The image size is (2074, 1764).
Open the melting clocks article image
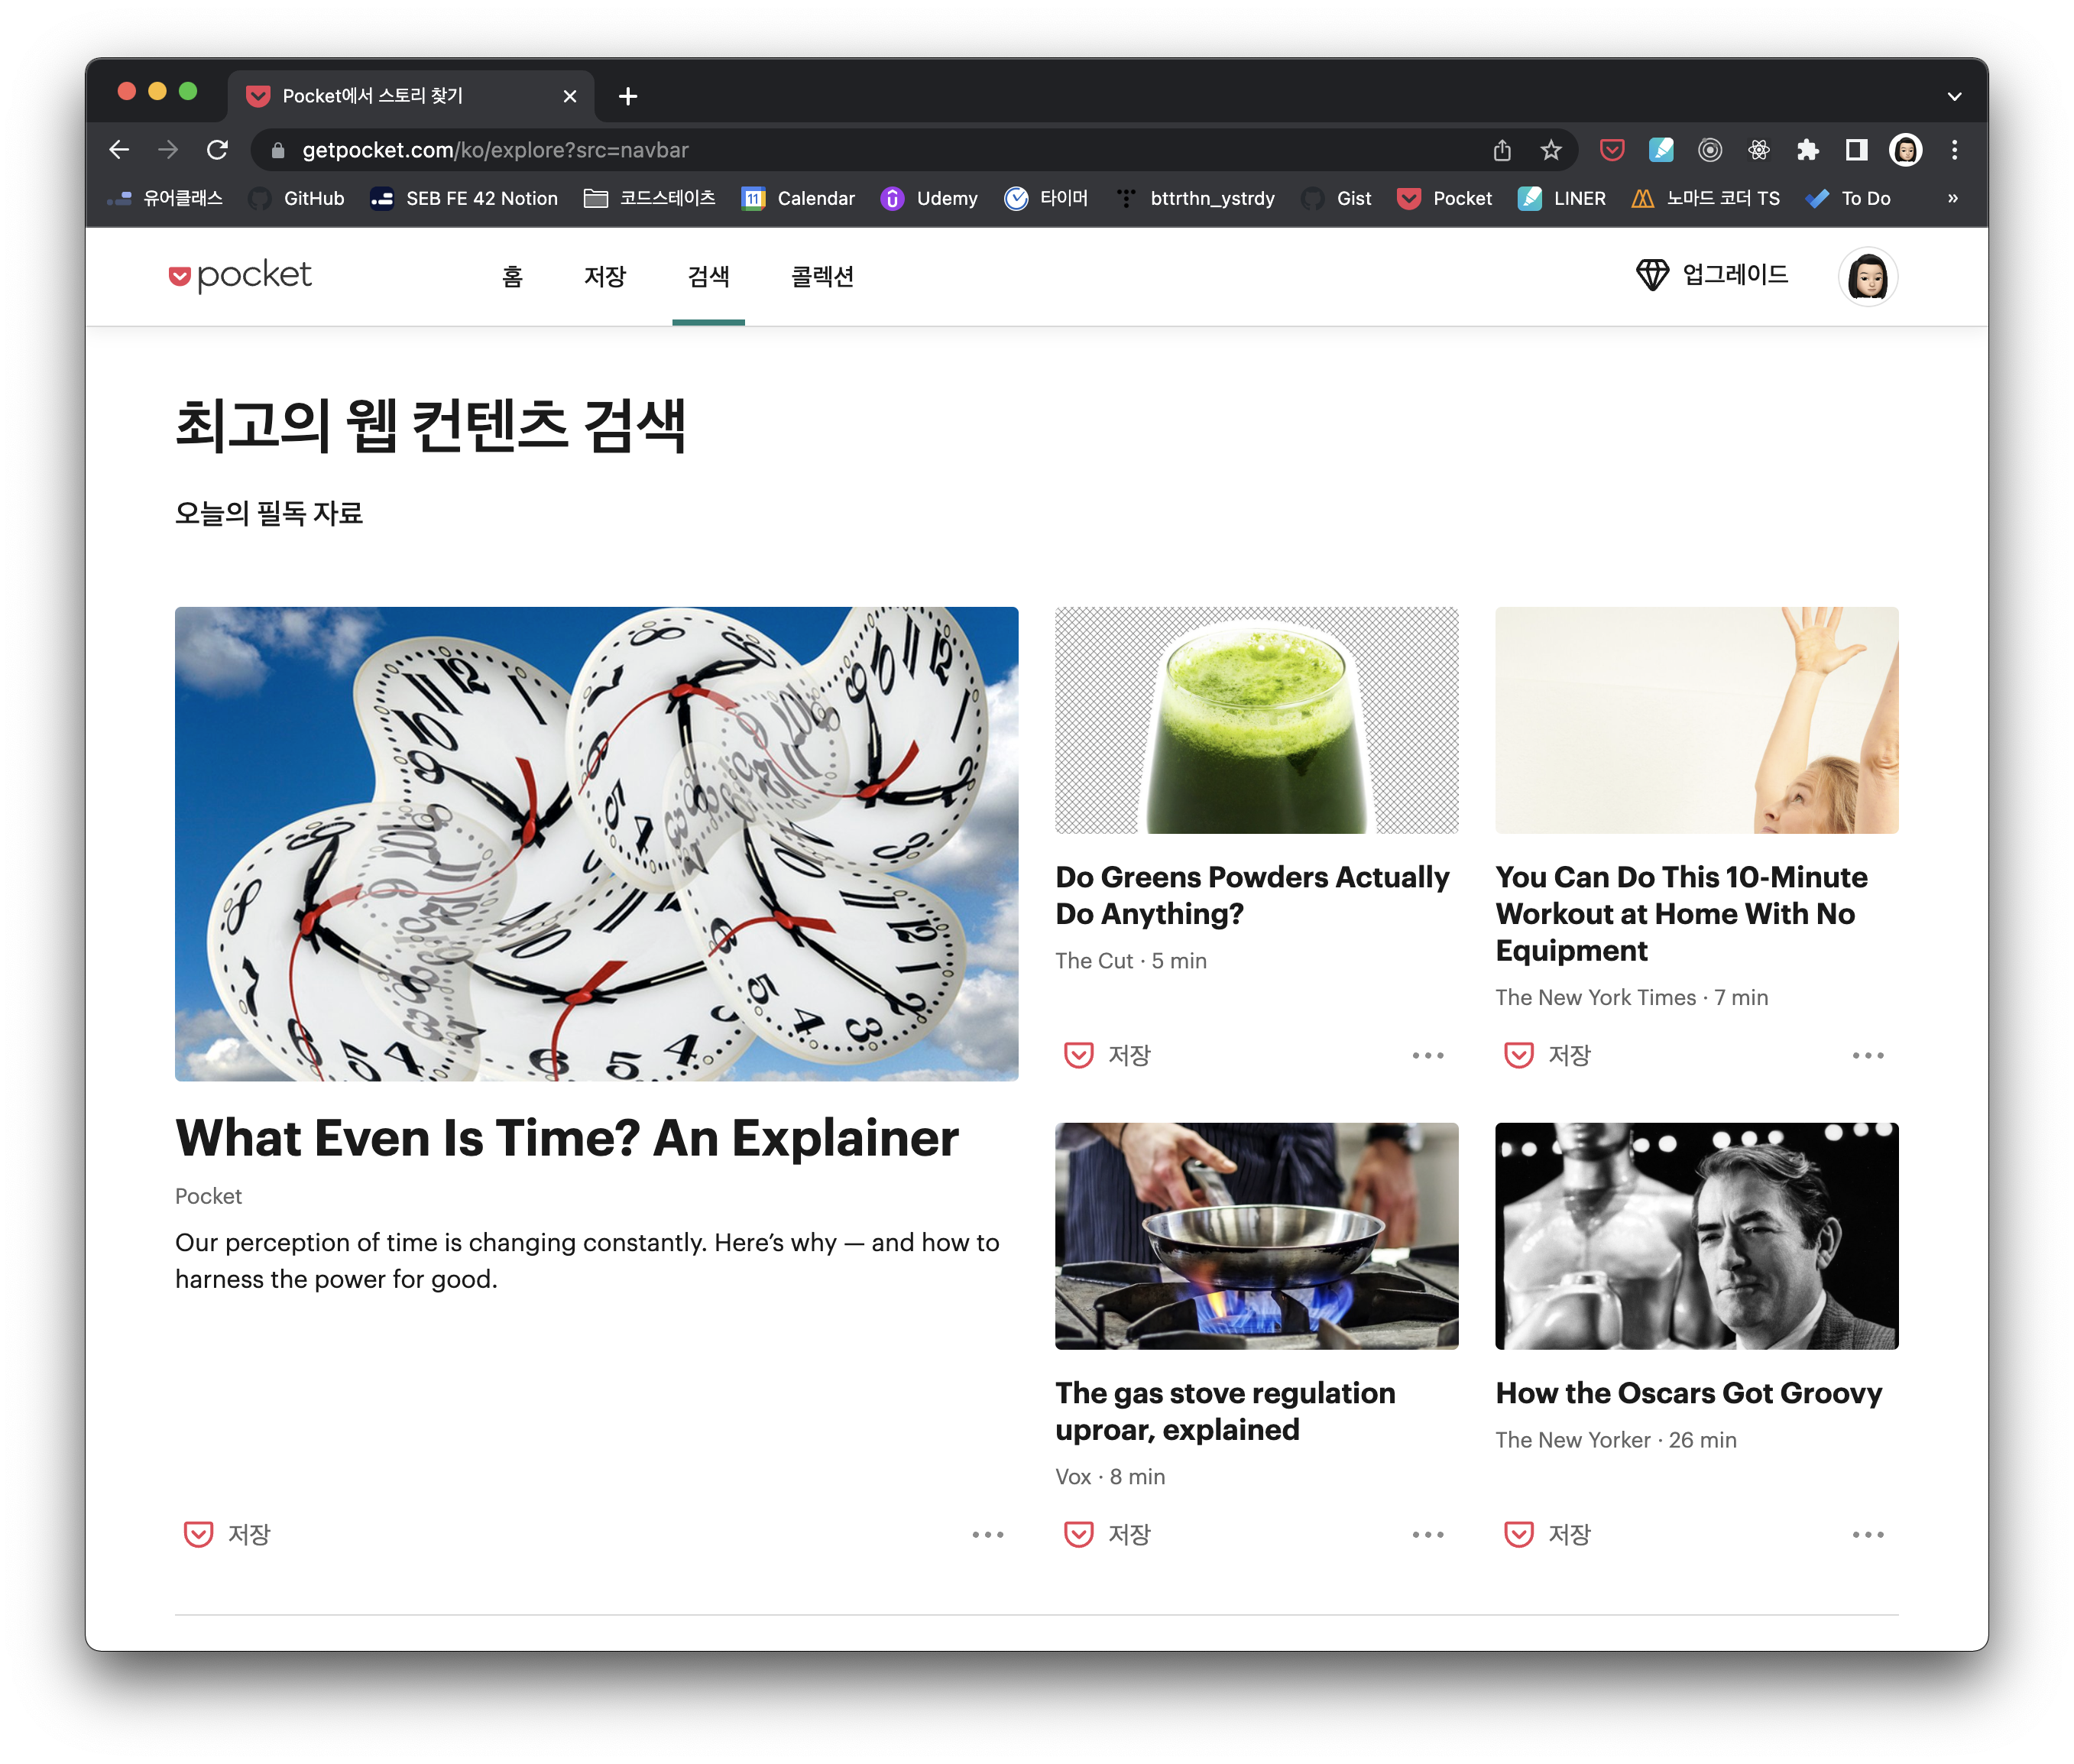pyautogui.click(x=596, y=843)
